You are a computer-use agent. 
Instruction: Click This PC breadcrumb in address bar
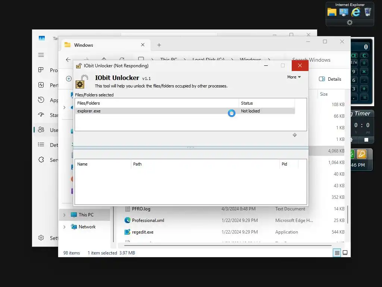[169, 59]
